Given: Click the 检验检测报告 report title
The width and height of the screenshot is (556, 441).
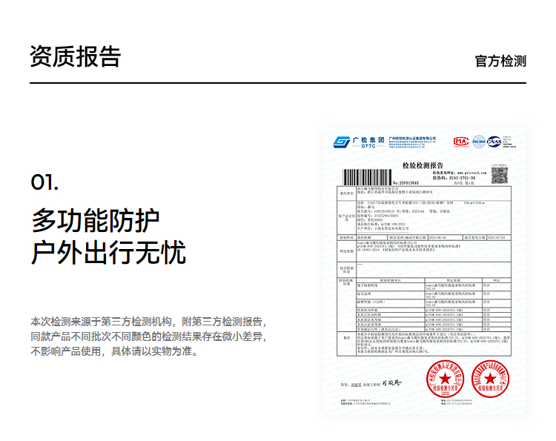Looking at the screenshot, I should pos(423,165).
